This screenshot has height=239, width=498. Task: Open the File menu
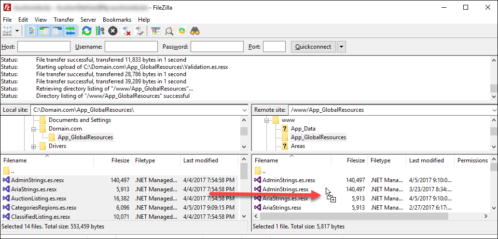click(x=7, y=20)
